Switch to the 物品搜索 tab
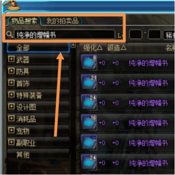Screen dimensions: 175x175 tap(24, 21)
